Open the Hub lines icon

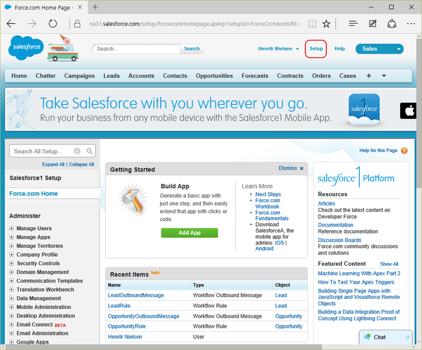353,24
